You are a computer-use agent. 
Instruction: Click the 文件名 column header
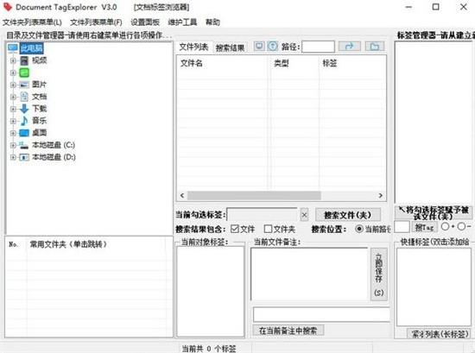[x=222, y=63]
